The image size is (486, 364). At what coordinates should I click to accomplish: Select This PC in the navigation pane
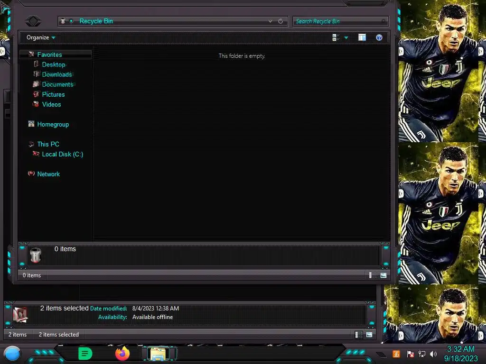click(48, 144)
